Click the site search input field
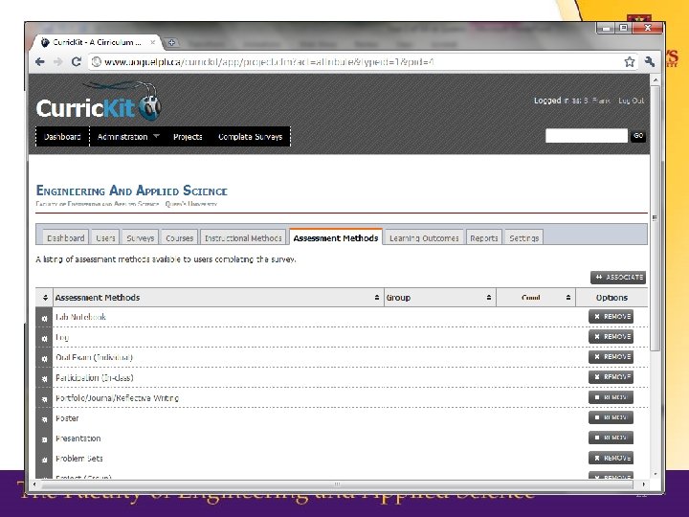Screen dimensions: 689x517 [587, 136]
